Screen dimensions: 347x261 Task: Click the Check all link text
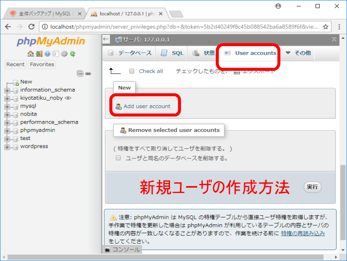point(151,71)
